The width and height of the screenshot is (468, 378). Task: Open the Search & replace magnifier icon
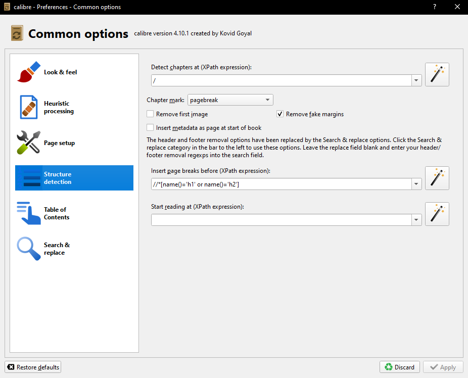29,249
